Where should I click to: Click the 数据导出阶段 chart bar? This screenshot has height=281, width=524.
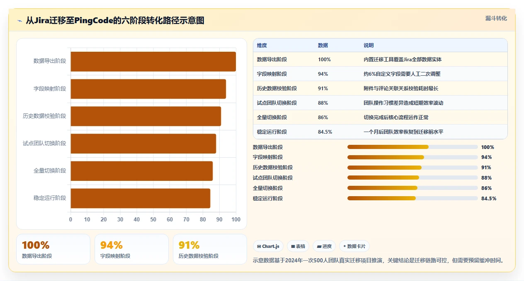tap(153, 62)
